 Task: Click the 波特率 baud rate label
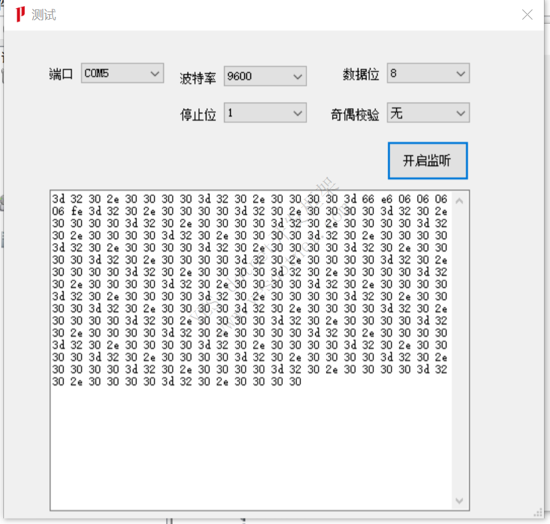pos(198,78)
